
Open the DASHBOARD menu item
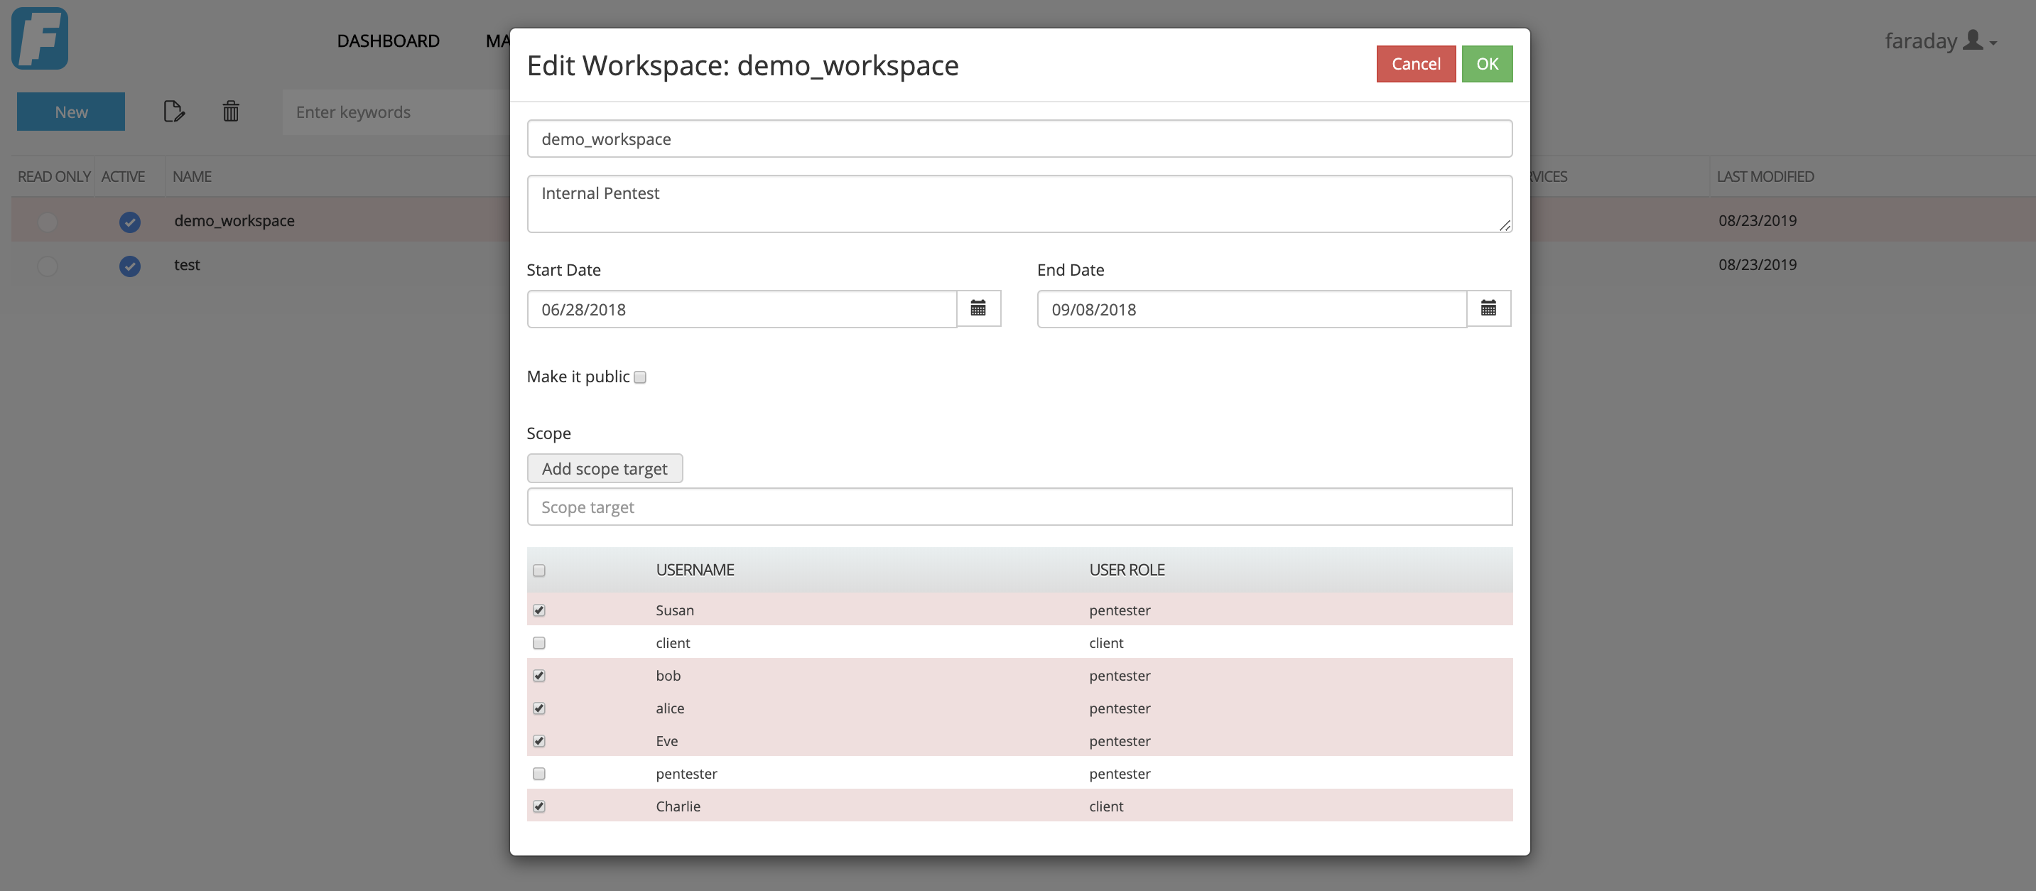coord(388,40)
